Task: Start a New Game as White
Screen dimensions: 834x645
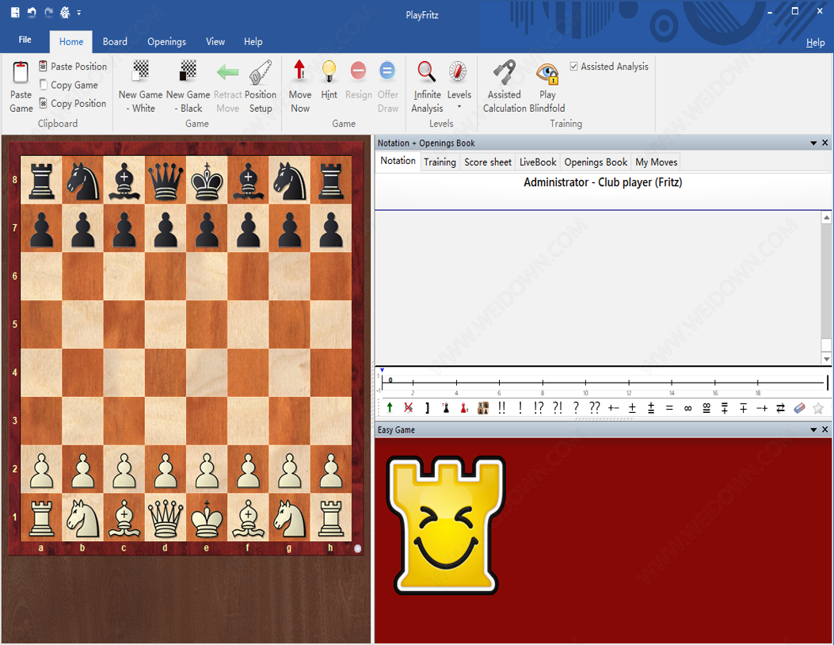Action: (x=140, y=86)
